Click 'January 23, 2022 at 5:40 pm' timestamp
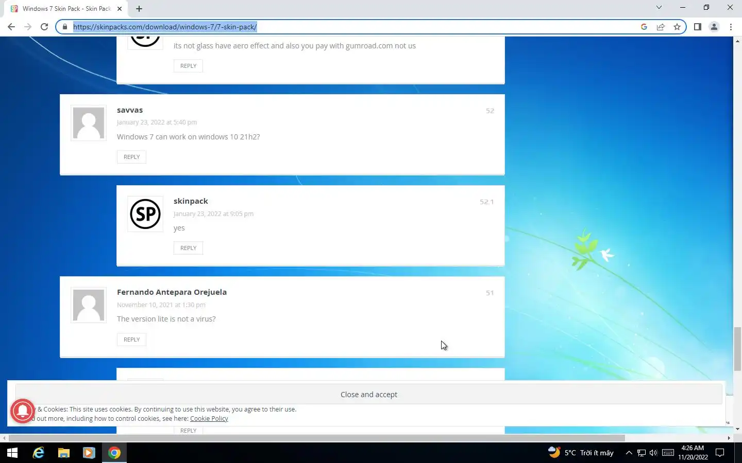 click(157, 122)
